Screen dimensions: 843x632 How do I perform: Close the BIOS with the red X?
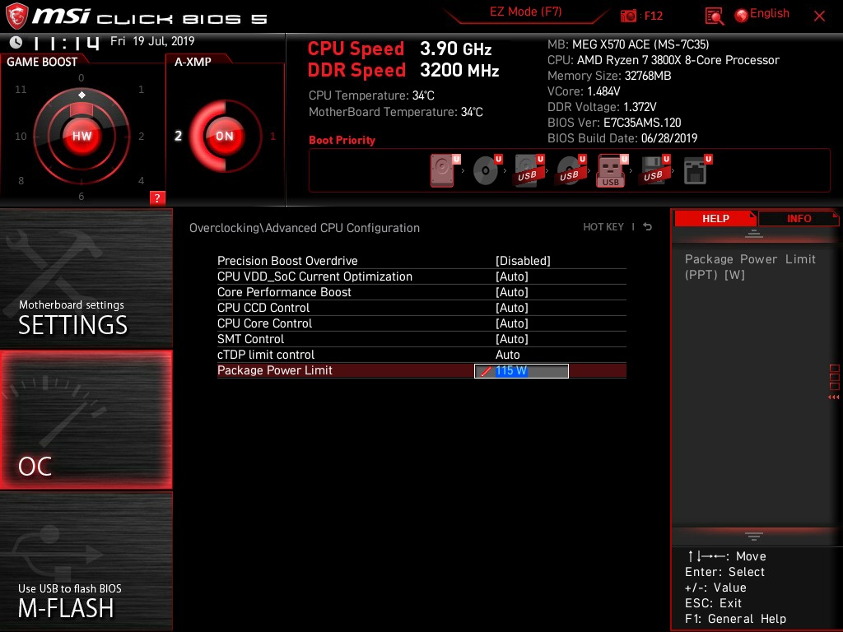(x=819, y=16)
